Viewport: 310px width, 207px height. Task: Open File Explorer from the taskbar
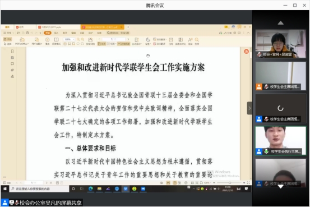[99, 189]
